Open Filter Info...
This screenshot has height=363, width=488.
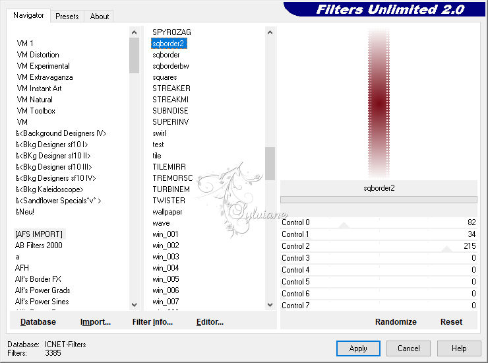[152, 322]
